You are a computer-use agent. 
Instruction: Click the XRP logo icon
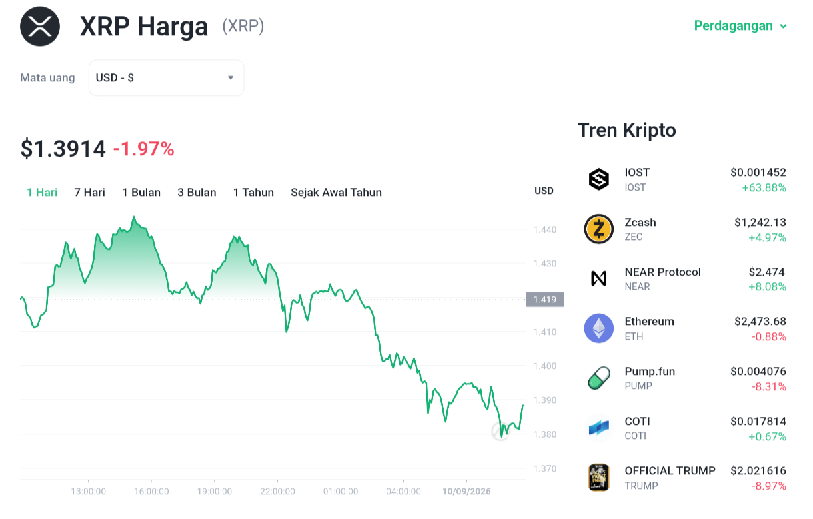[x=40, y=27]
